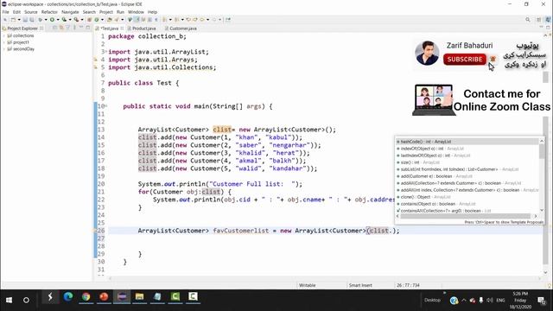
Task: Click the notification bell beside Subscribe
Action: 493,59
